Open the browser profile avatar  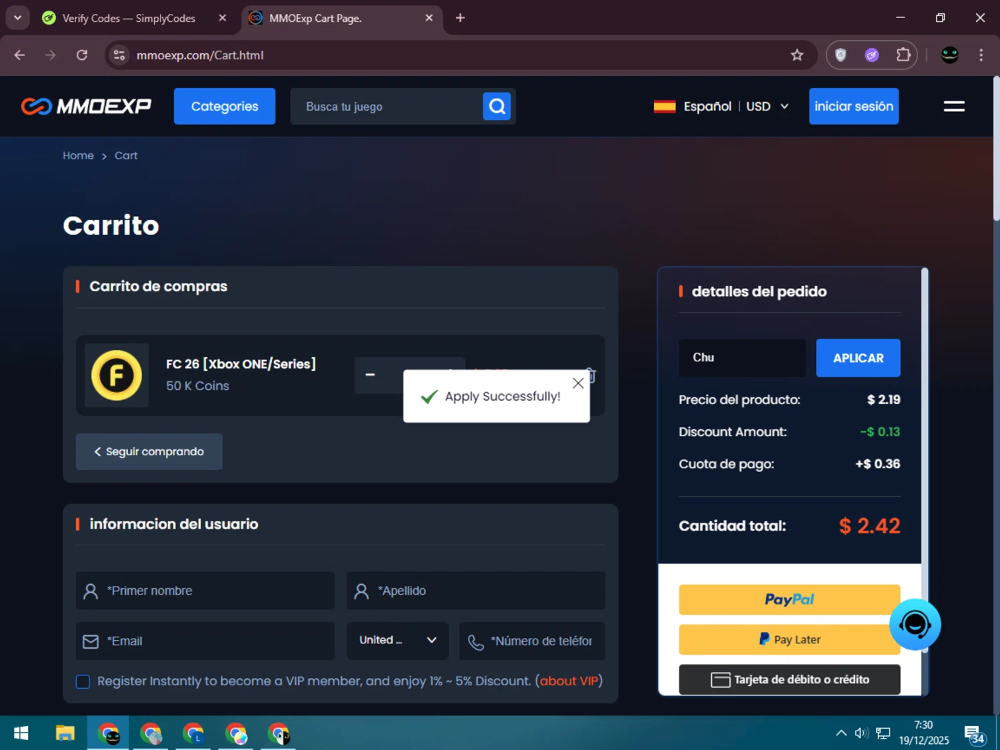949,55
